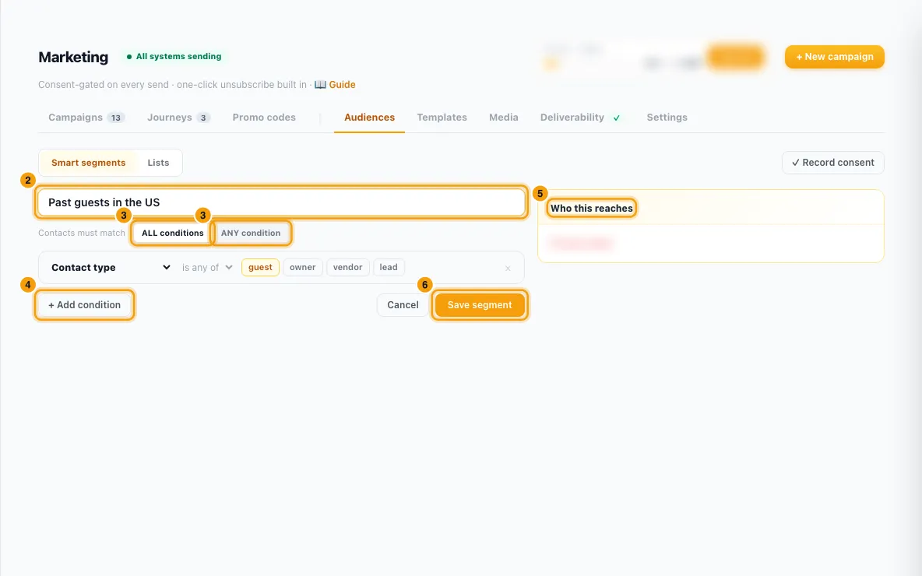Image resolution: width=922 pixels, height=576 pixels.
Task: Cancel the segment edit
Action: click(403, 305)
